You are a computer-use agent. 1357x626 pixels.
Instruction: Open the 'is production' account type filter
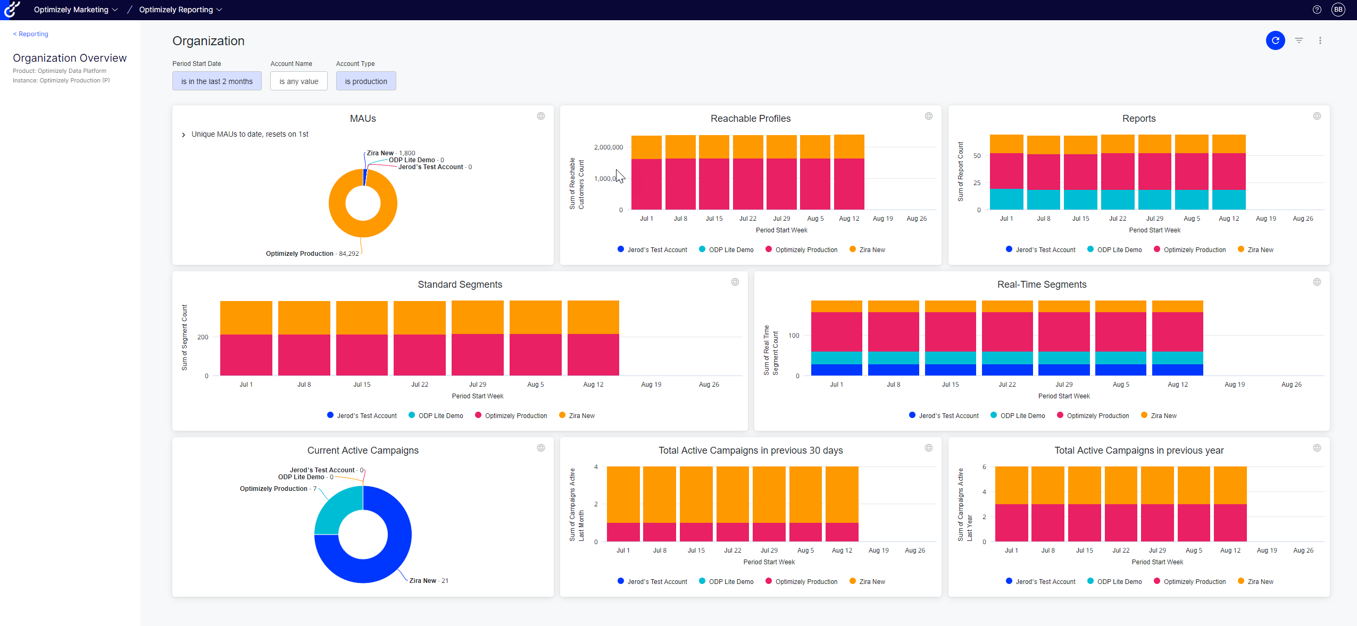click(365, 81)
